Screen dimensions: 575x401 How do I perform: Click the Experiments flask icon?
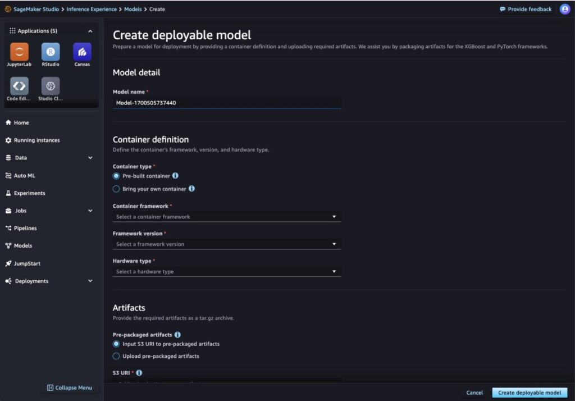pos(8,193)
